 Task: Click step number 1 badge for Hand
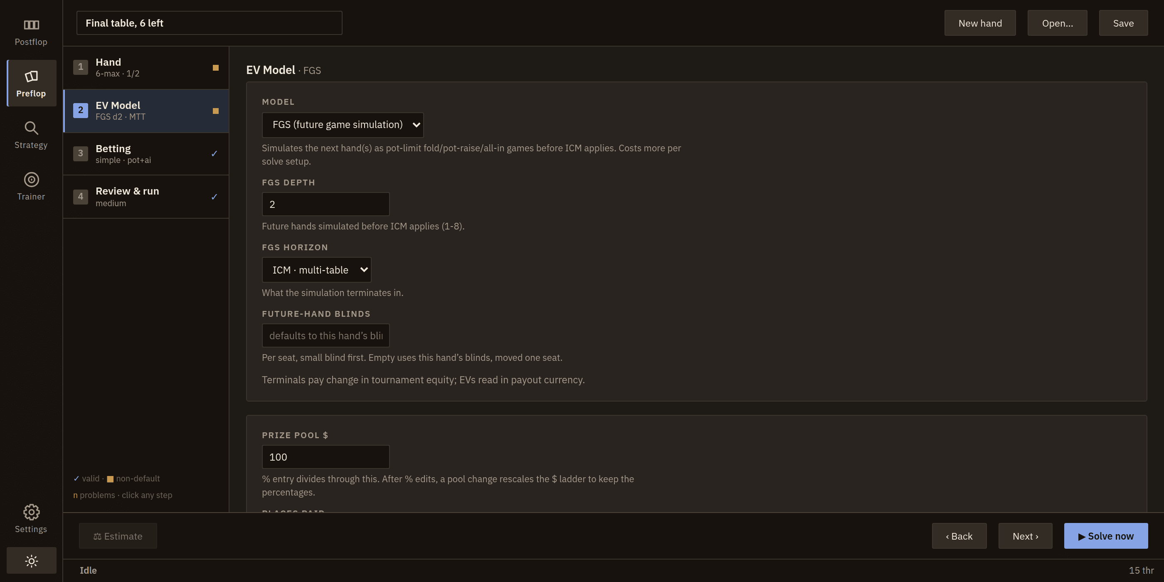click(x=80, y=67)
